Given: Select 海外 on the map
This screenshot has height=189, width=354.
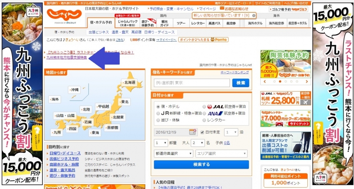Looking at the screenshot, I should pyautogui.click(x=55, y=99).
